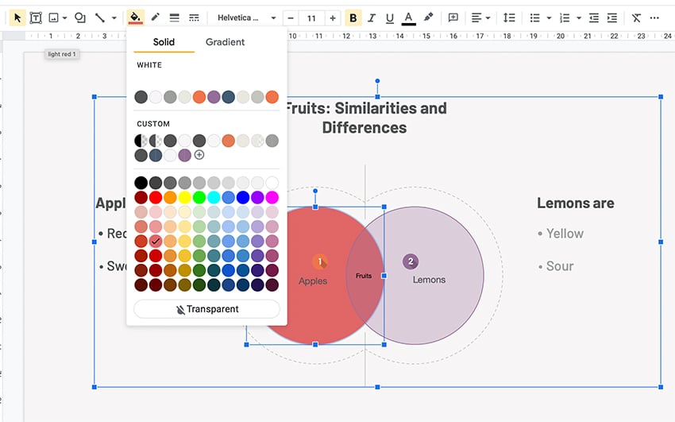Select the Solid tab
Image resolution: width=675 pixels, height=422 pixels.
point(164,42)
